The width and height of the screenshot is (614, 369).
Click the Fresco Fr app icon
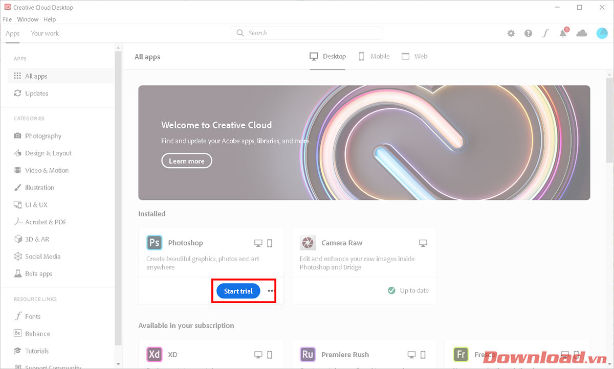(x=461, y=354)
